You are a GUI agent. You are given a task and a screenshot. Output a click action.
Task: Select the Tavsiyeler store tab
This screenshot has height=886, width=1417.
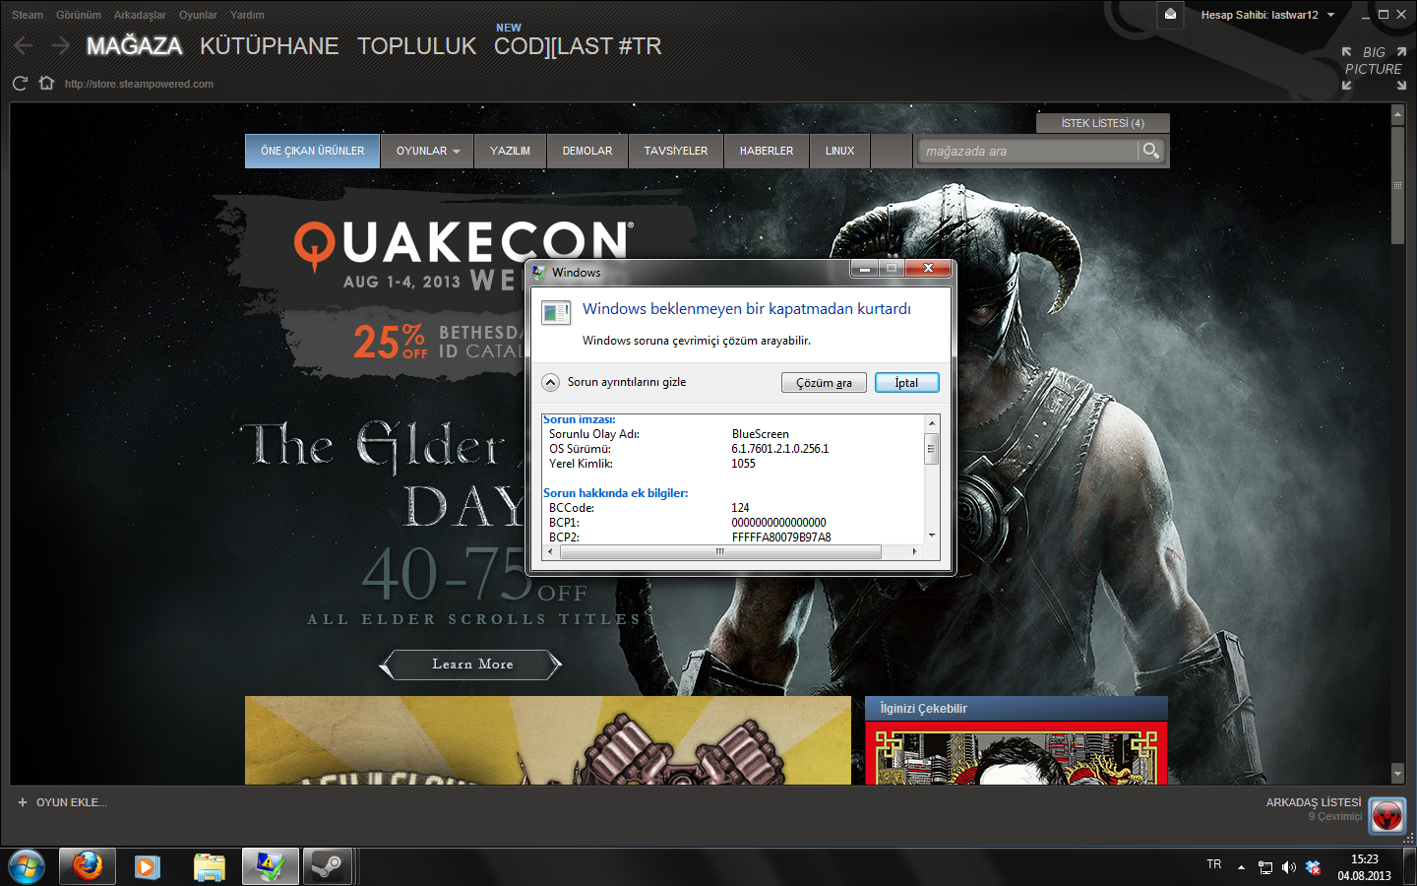(x=676, y=151)
